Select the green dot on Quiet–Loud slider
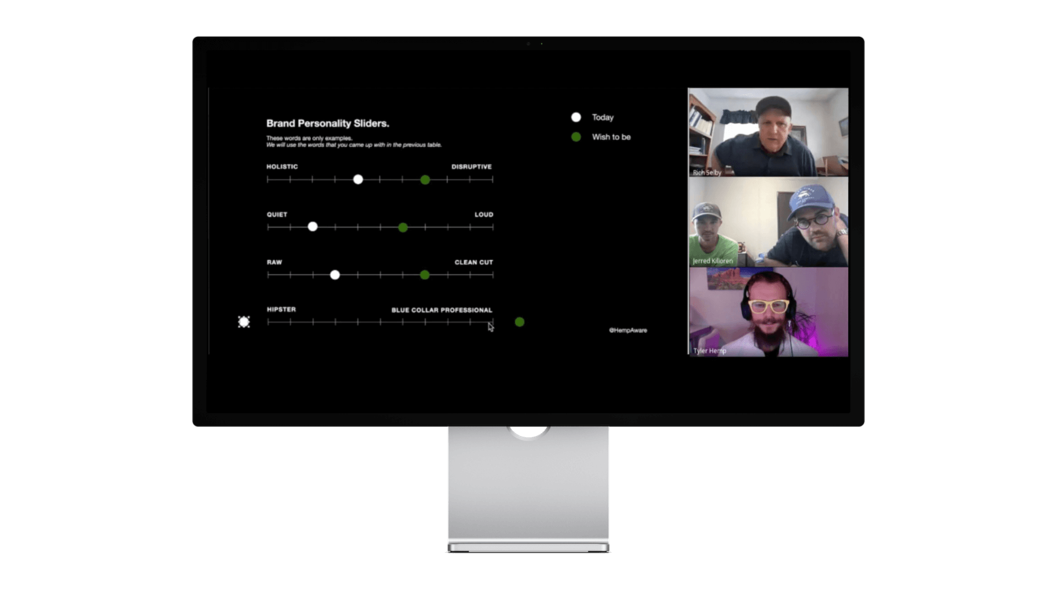This screenshot has height=594, width=1057. (403, 227)
